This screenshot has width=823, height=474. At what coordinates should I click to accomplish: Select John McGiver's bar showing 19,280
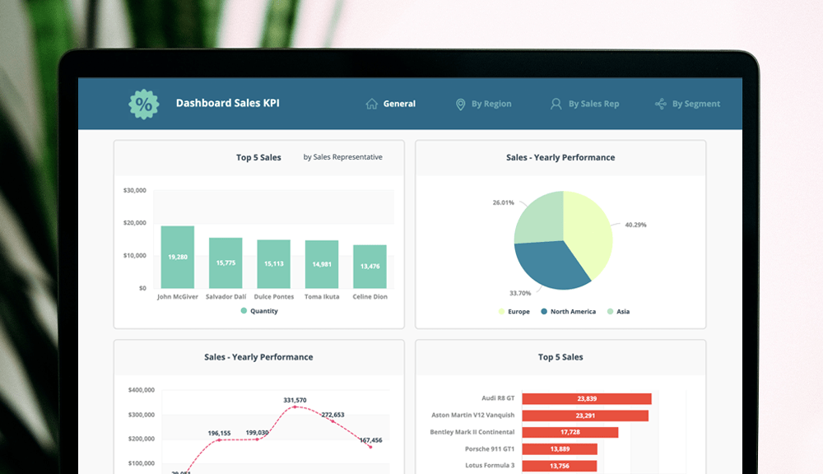178,258
